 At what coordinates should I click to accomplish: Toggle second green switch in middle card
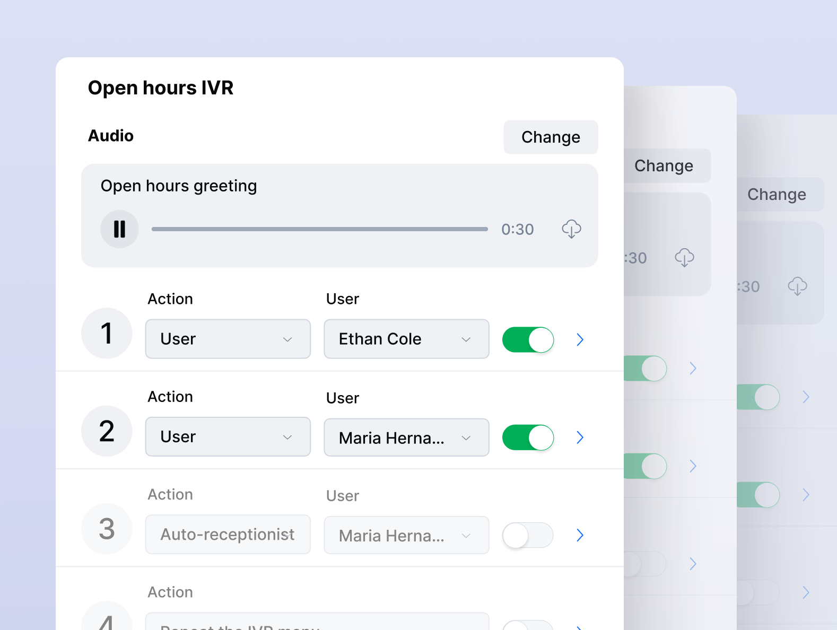[646, 466]
